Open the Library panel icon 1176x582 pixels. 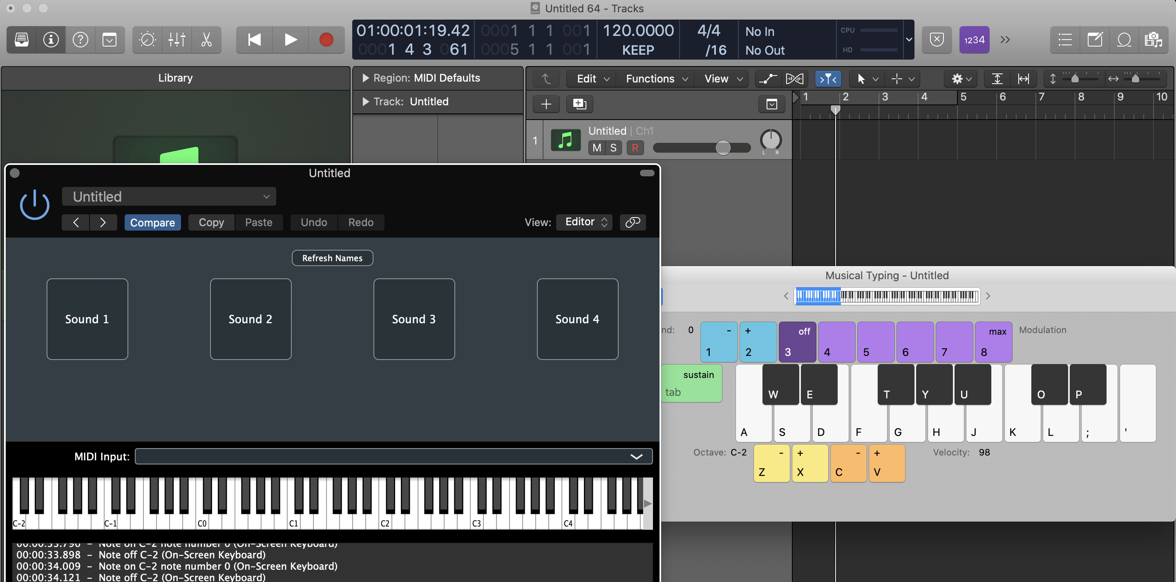22,40
